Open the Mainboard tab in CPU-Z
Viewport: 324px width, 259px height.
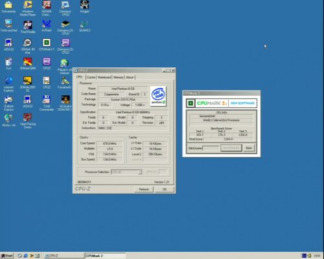pyautogui.click(x=104, y=77)
